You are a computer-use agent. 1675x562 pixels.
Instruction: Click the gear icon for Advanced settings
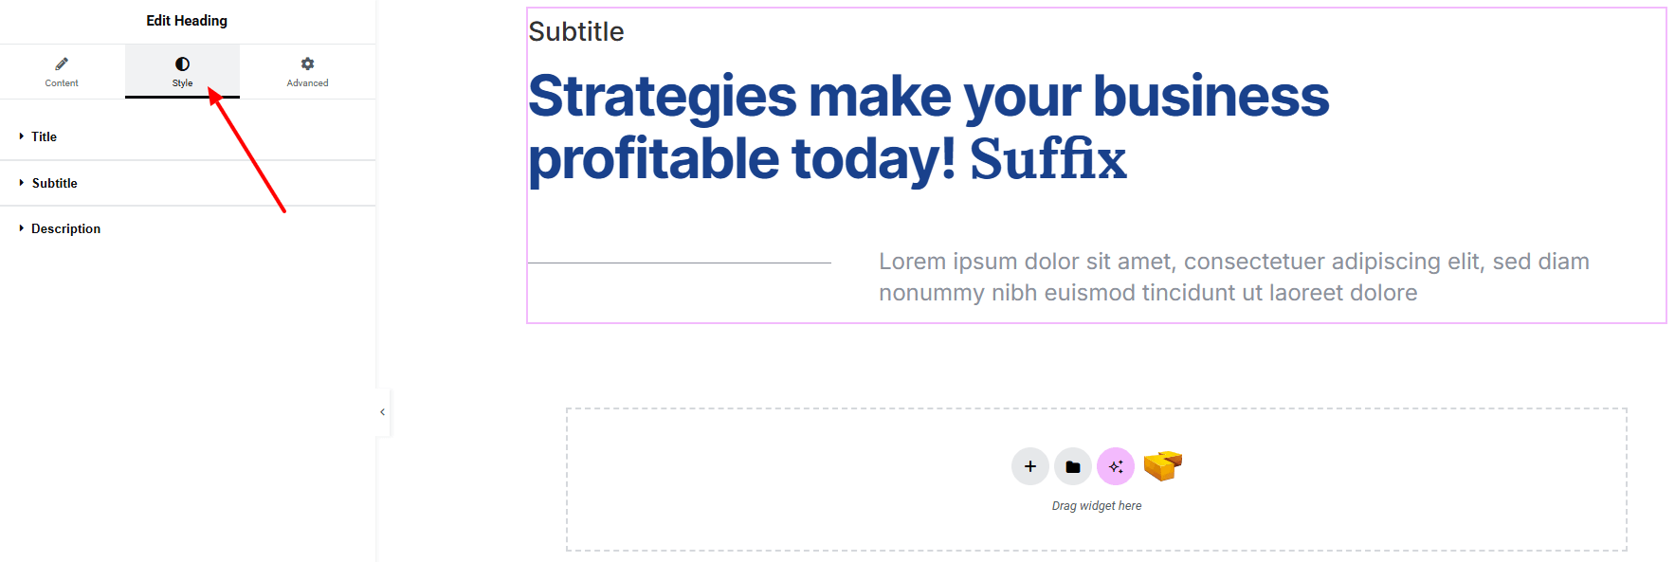(307, 63)
